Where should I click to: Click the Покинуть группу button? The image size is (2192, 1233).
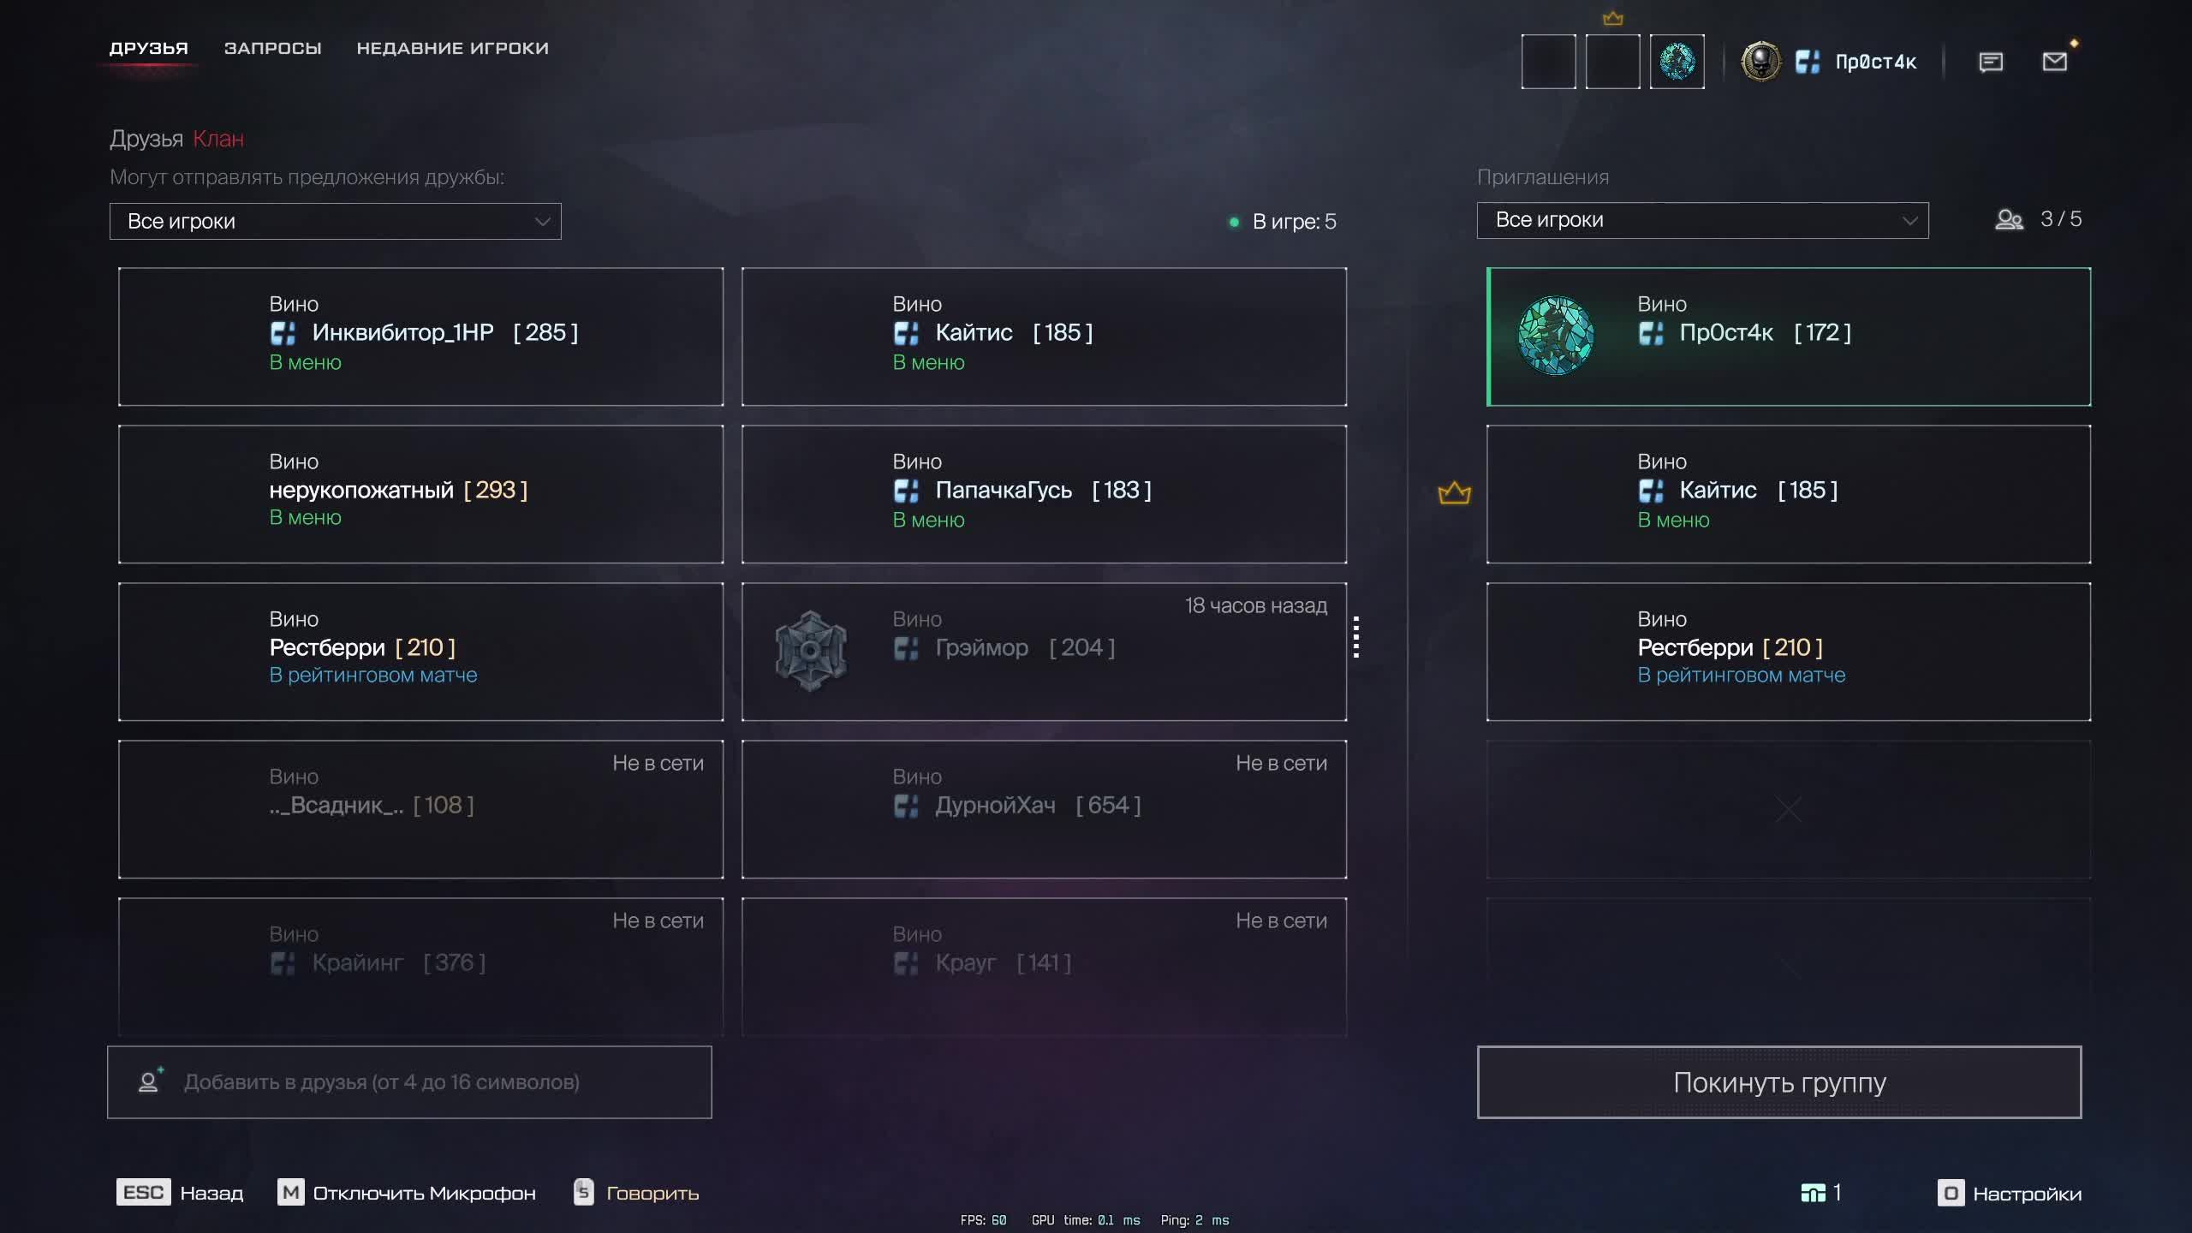1779,1082
